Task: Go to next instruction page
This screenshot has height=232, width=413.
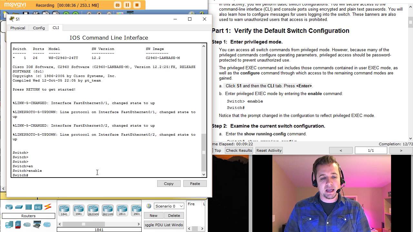Action: 401,150
